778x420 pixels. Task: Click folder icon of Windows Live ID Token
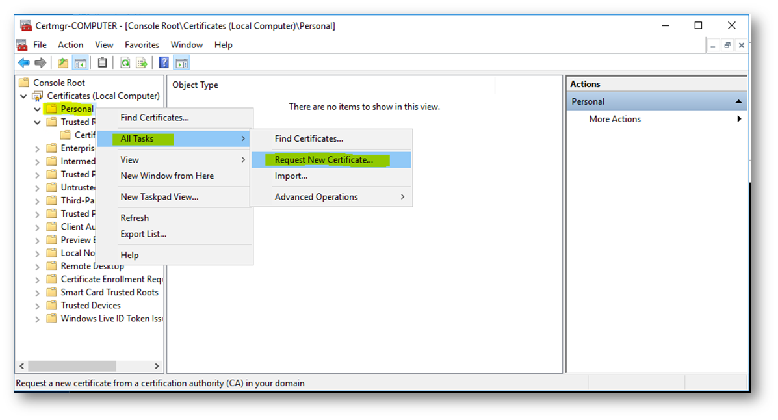(x=51, y=318)
